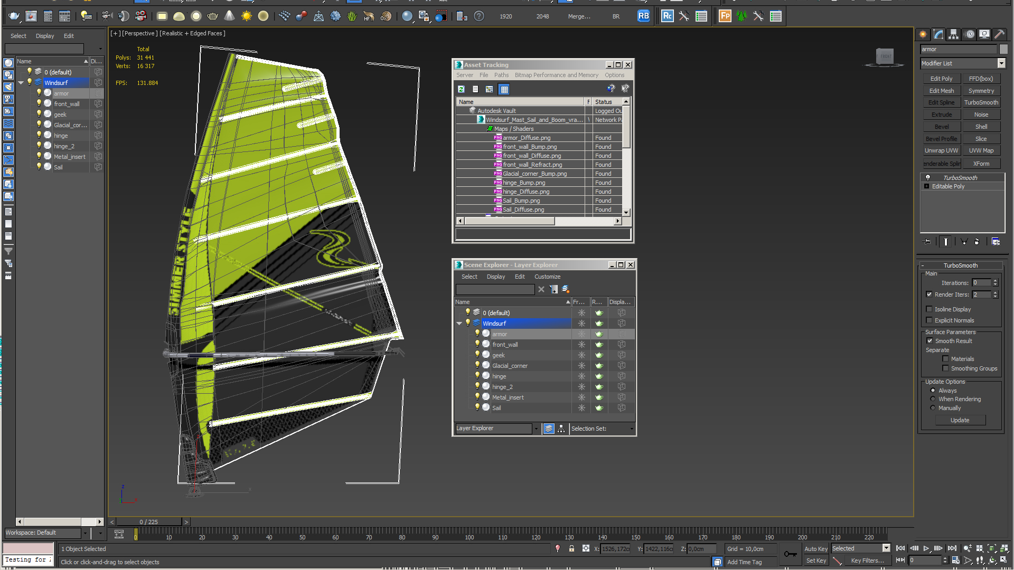The width and height of the screenshot is (1014, 570).
Task: Click the green forest trees icon
Action: point(741,16)
